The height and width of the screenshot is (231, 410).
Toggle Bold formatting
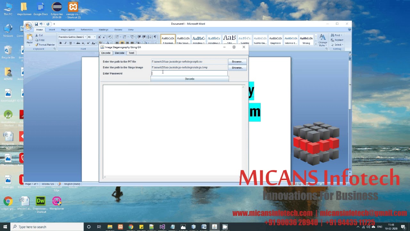tap(61, 43)
